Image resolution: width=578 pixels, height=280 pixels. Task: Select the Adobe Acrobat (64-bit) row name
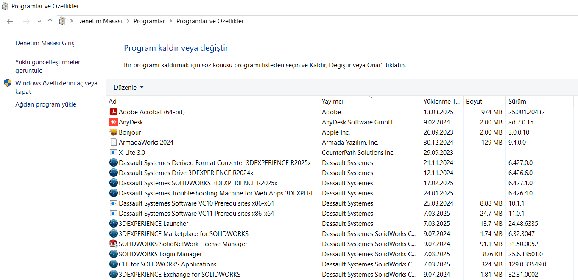pos(152,112)
